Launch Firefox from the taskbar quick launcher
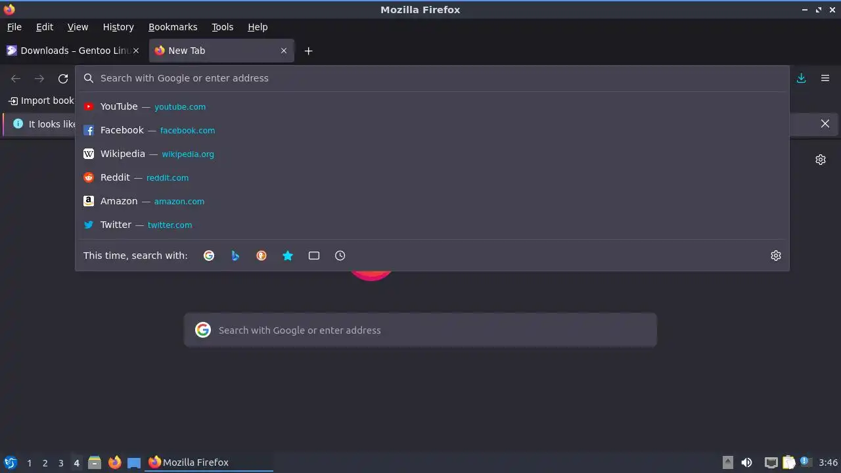 pyautogui.click(x=115, y=462)
